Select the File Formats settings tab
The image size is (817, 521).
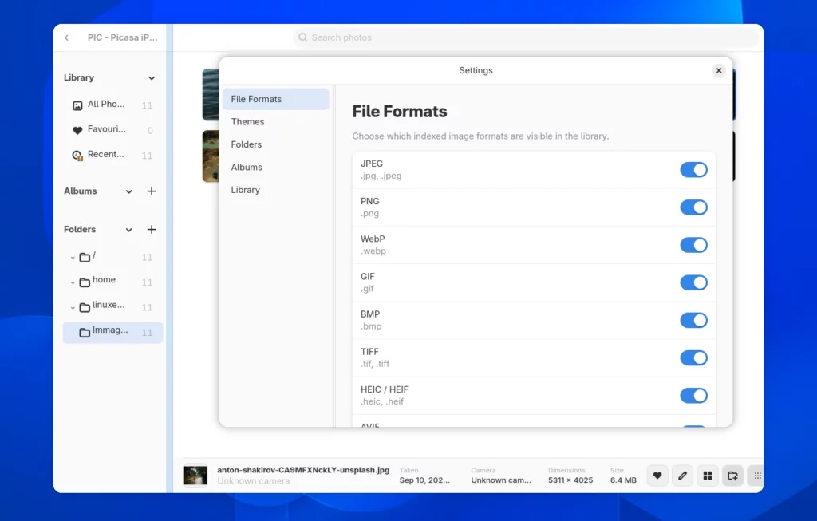(x=275, y=99)
